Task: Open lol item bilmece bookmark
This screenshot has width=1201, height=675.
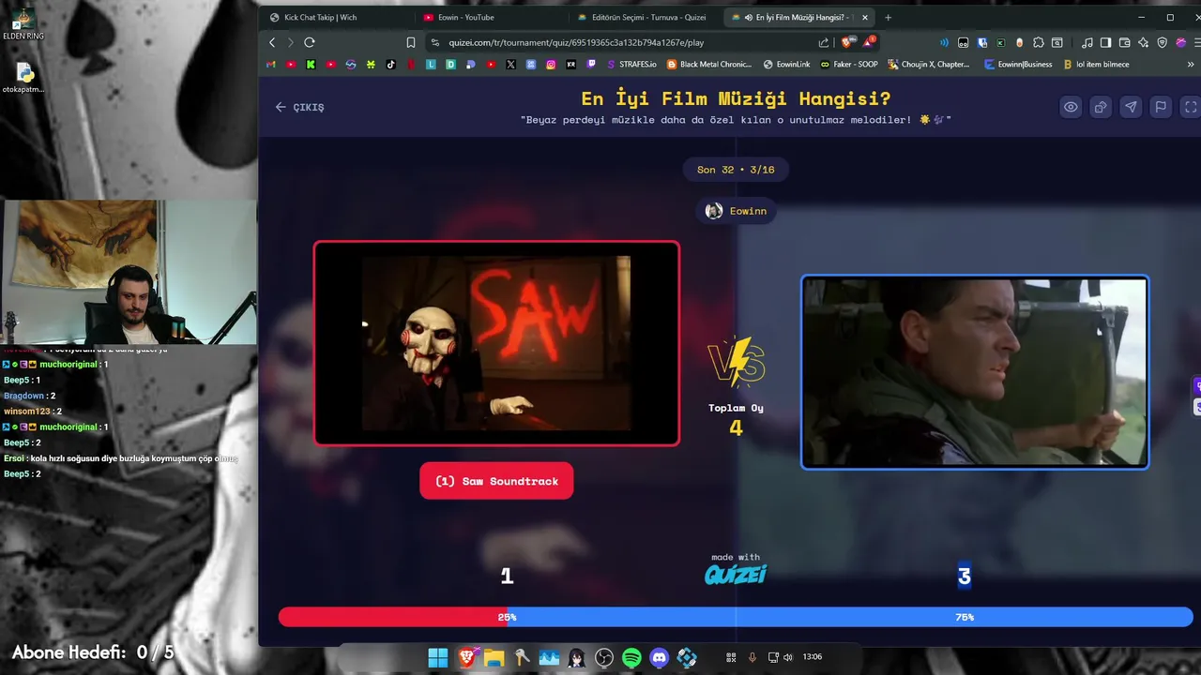Action: (1096, 65)
